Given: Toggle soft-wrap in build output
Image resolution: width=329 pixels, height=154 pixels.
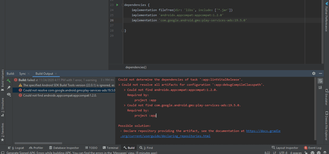Looking at the screenshot, I should click(320, 81).
